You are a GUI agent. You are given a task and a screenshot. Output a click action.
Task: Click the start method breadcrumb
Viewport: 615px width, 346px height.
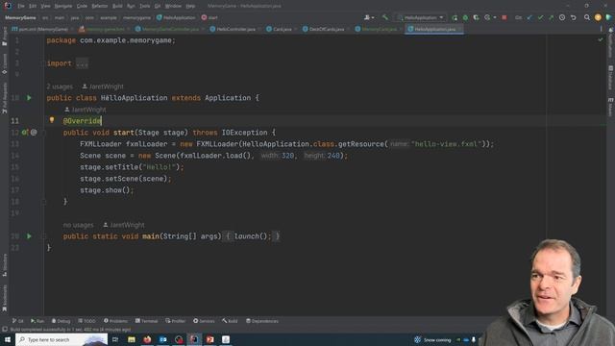209,17
